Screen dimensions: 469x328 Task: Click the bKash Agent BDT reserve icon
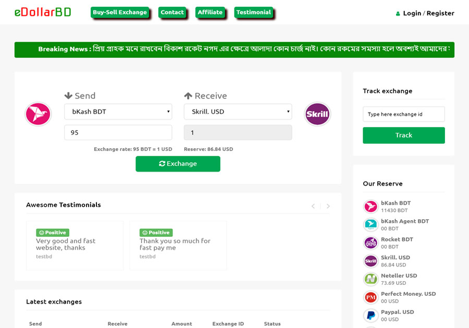click(x=371, y=225)
